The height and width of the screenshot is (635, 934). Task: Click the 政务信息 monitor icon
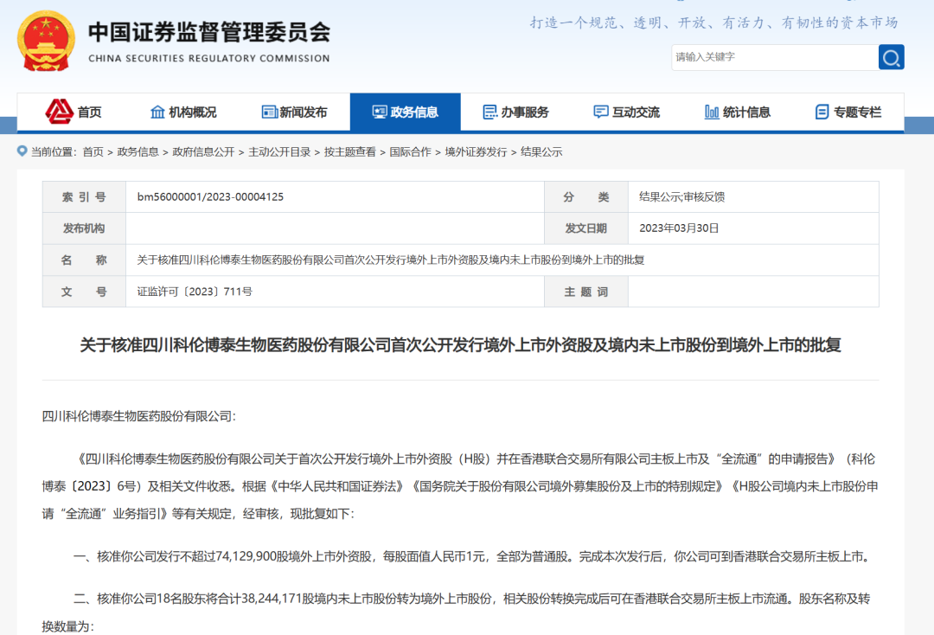(380, 112)
